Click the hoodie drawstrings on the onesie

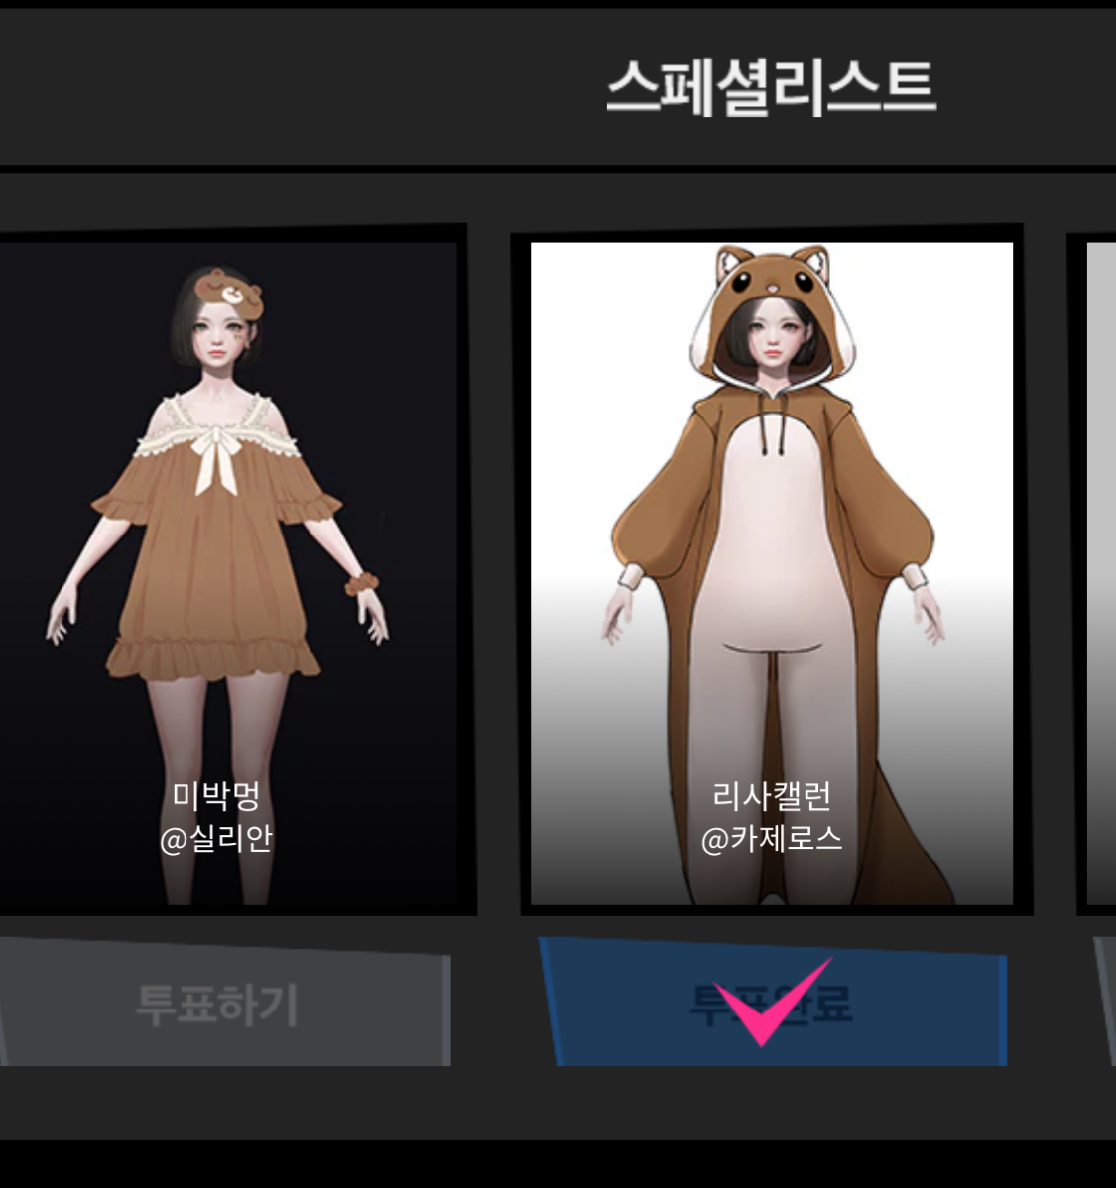tap(773, 431)
